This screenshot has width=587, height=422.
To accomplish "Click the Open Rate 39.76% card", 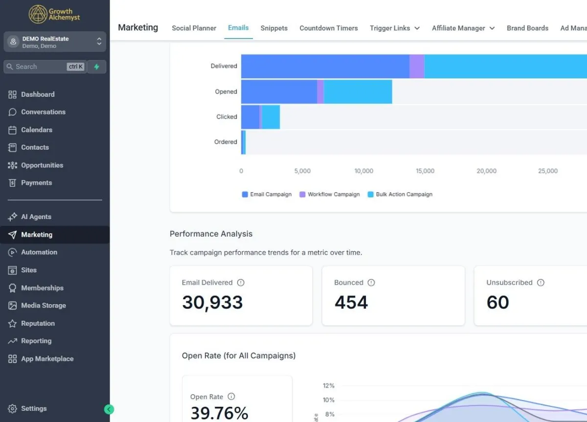I will coord(237,399).
